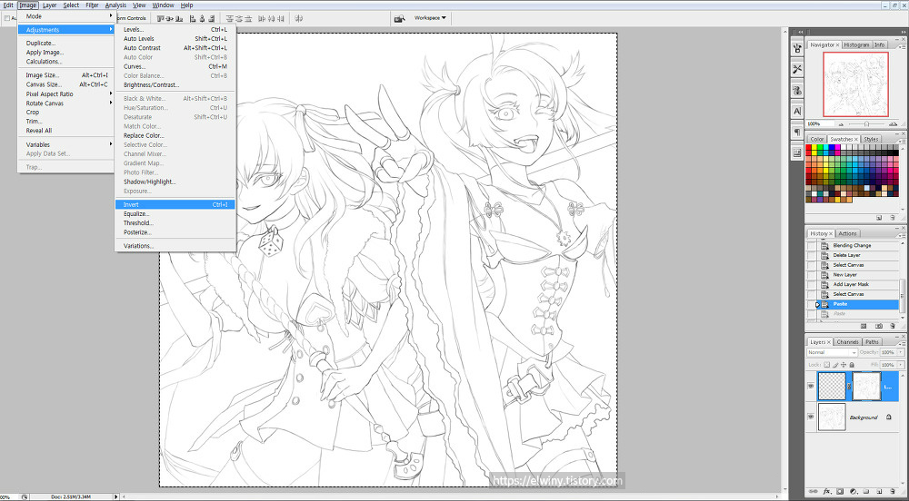Viewport: 909px width, 501px height.
Task: Click Create new layer icon in Layers panel
Action: point(879,491)
